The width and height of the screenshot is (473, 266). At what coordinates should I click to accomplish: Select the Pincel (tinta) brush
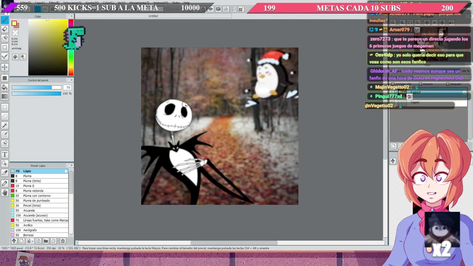[39, 205]
